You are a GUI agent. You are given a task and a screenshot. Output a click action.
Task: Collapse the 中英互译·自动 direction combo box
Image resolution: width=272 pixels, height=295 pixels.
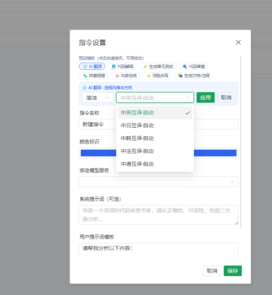tap(155, 97)
